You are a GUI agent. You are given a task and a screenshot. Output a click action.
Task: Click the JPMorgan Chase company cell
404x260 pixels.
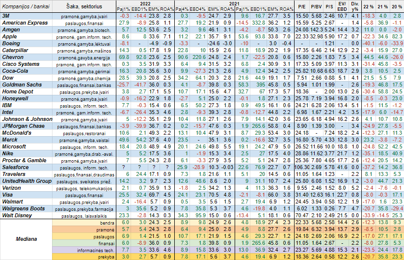tap(27, 126)
